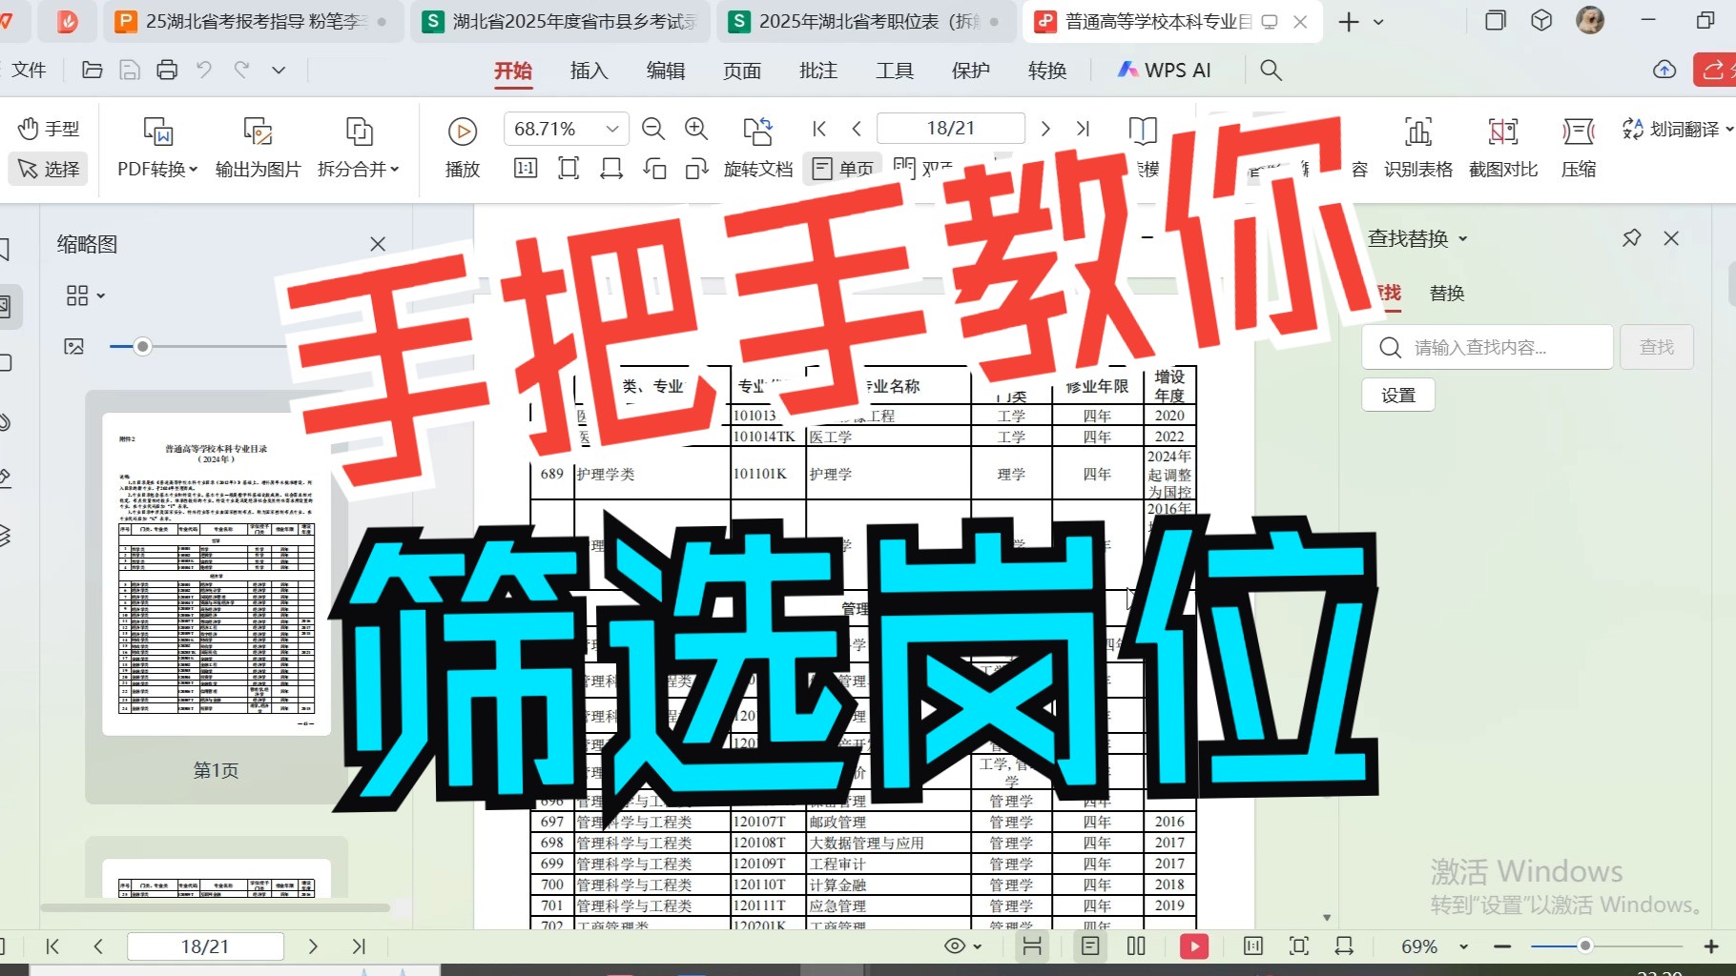1736x976 pixels.
Task: Open the folder icon in quick access bar
Action: coord(93,70)
